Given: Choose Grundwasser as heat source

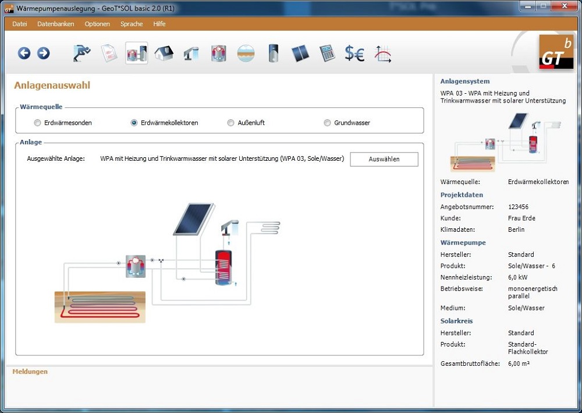Looking at the screenshot, I should (328, 123).
